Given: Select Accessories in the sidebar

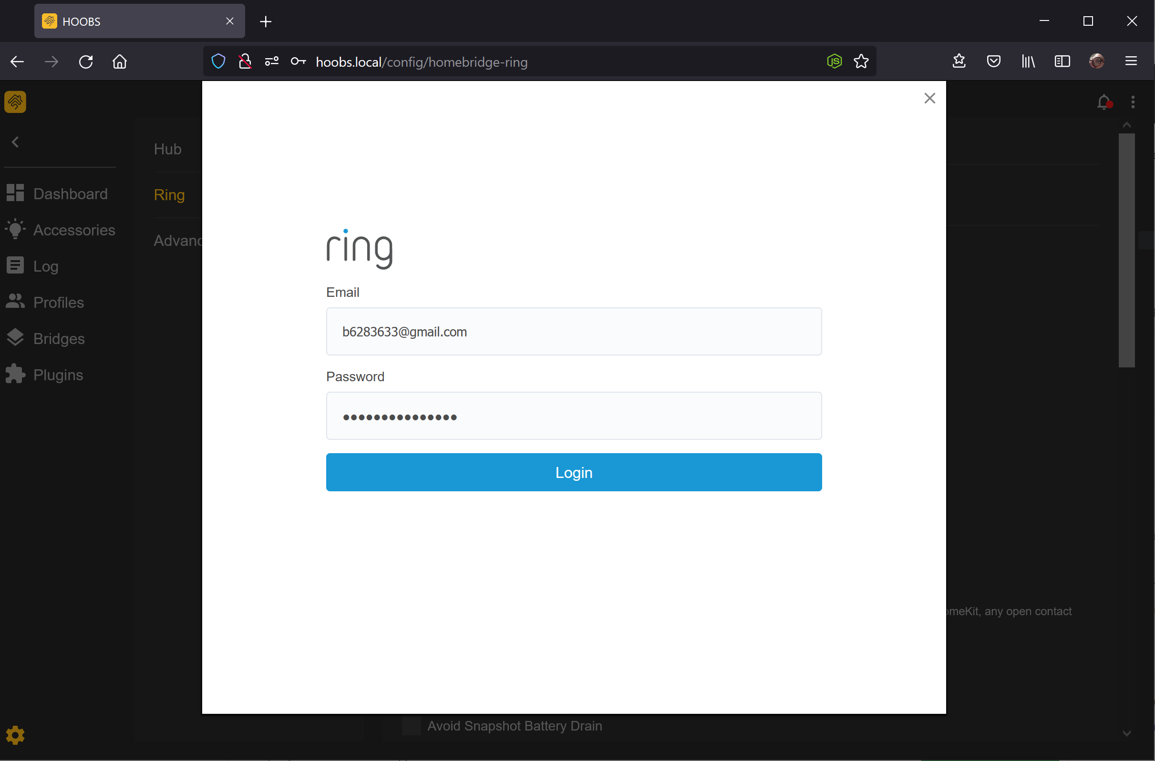Looking at the screenshot, I should 74,230.
